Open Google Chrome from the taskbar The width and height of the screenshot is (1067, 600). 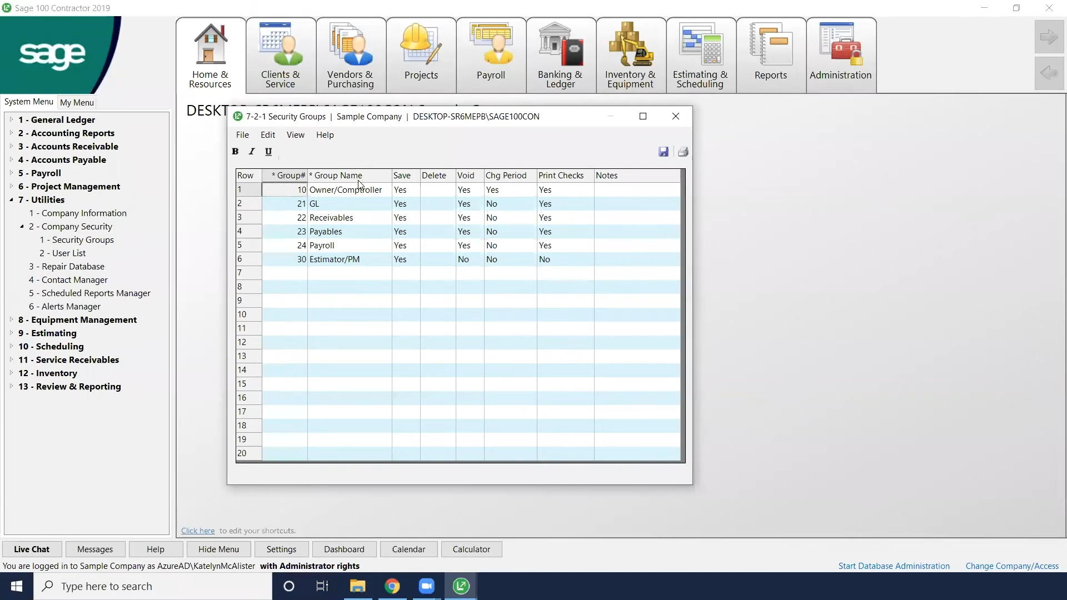pos(393,586)
